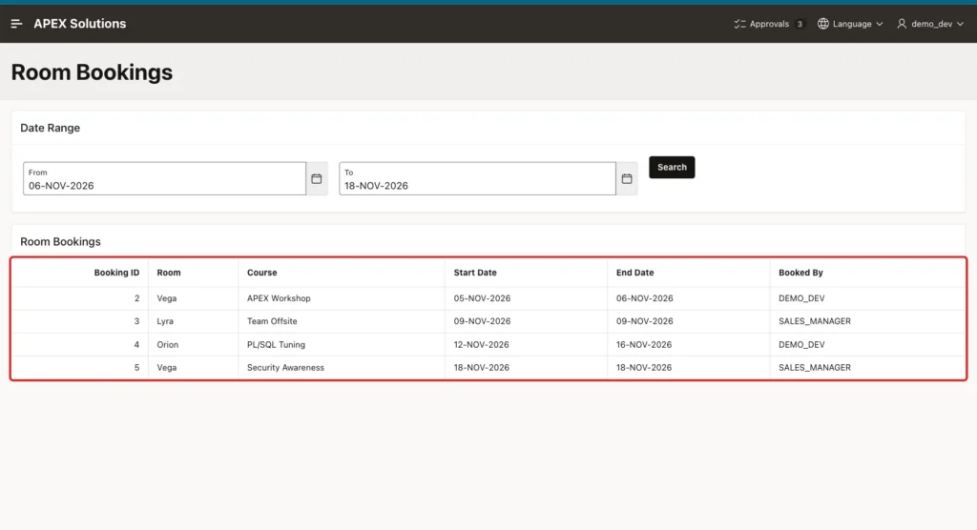
Task: Click end date 09-NOV-2026 in Lyra row
Action: pos(644,321)
